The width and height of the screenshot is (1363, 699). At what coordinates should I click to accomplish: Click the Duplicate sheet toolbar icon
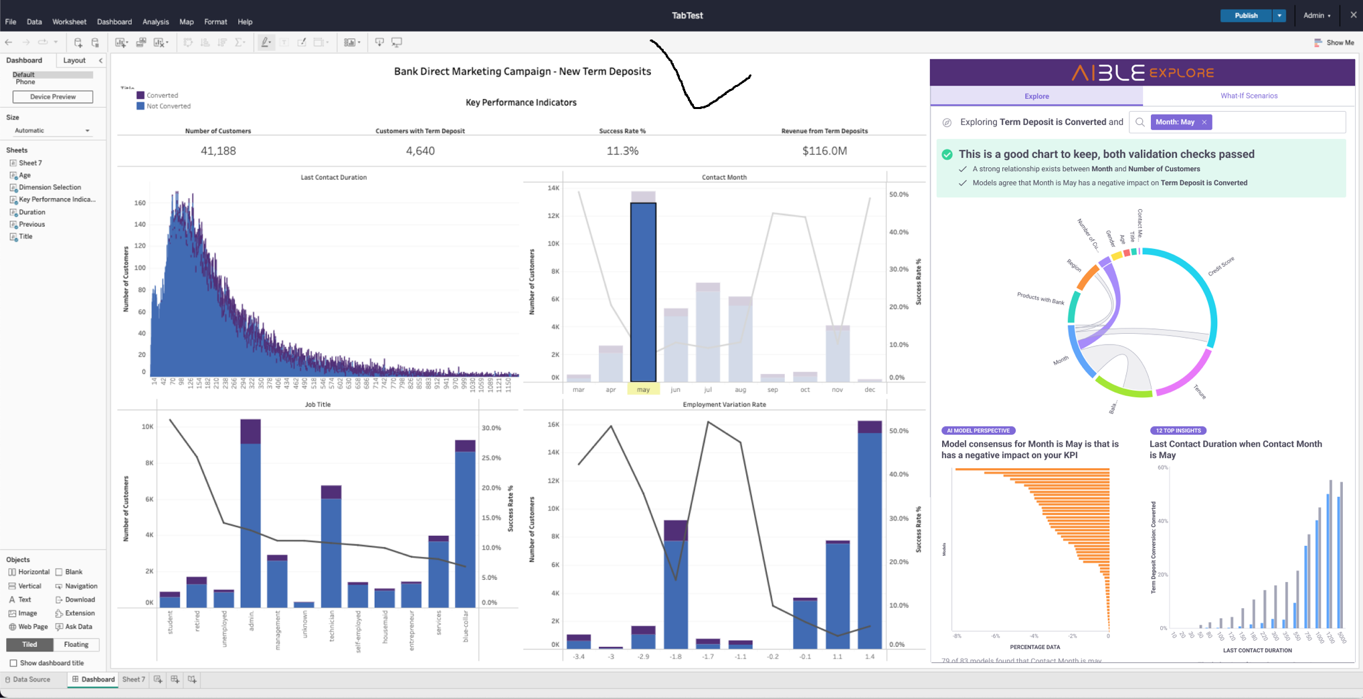point(141,42)
